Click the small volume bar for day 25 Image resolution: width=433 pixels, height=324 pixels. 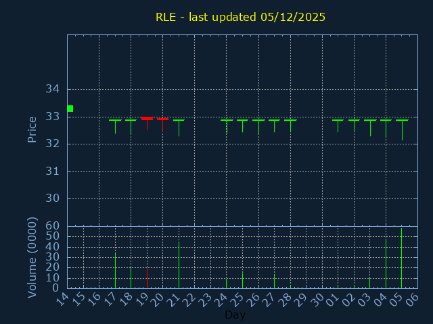click(x=242, y=281)
